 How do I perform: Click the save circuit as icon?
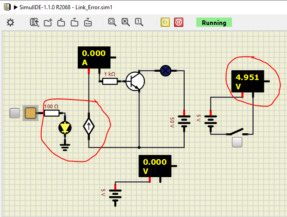(x=88, y=22)
